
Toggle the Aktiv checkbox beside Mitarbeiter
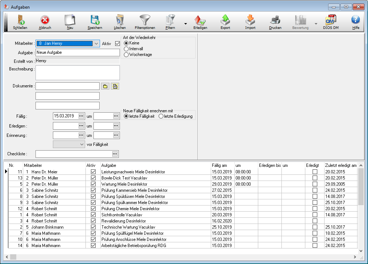(x=117, y=44)
